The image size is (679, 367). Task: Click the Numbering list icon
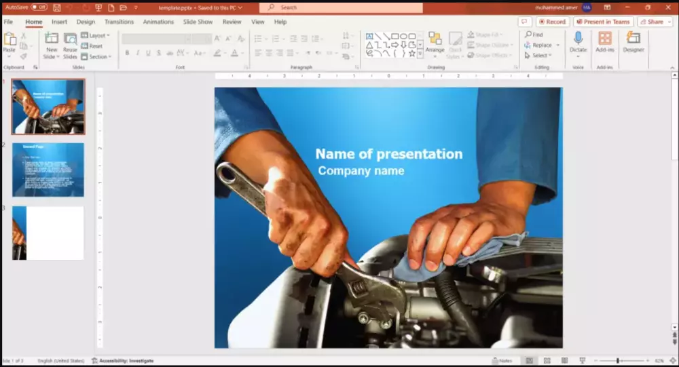pos(276,39)
